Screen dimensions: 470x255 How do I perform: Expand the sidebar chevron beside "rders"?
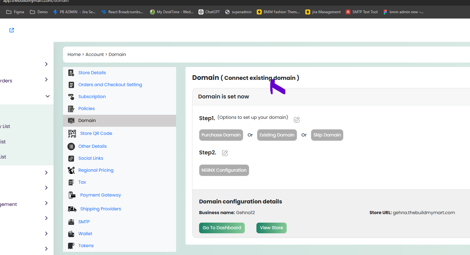point(46,80)
